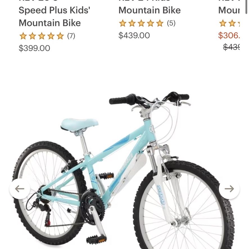Click the first star of the 7-review rating
The width and height of the screenshot is (249, 249).
click(23, 36)
